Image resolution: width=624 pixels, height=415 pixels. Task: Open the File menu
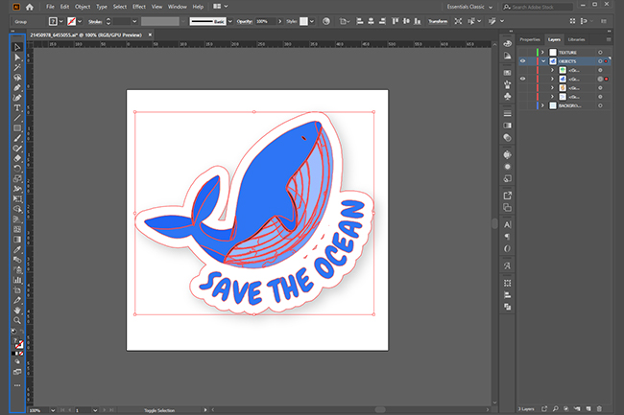click(x=50, y=7)
